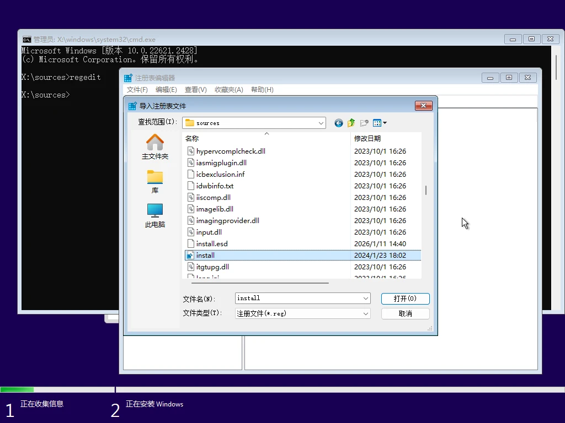Click Registry Editor title bar icon
Screen dimensions: 565x423
point(128,78)
